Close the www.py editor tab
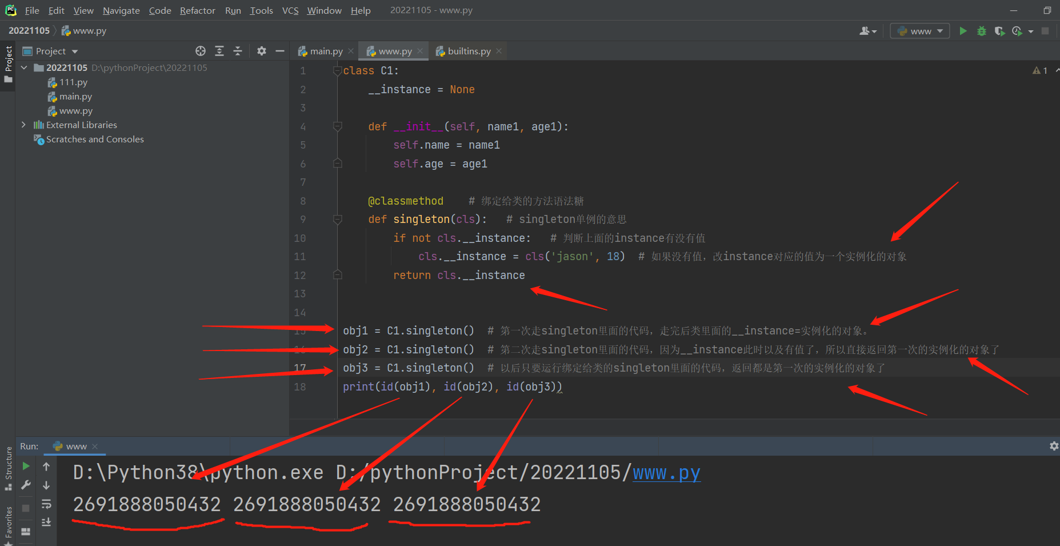Screen dimensions: 1060x546 420,51
